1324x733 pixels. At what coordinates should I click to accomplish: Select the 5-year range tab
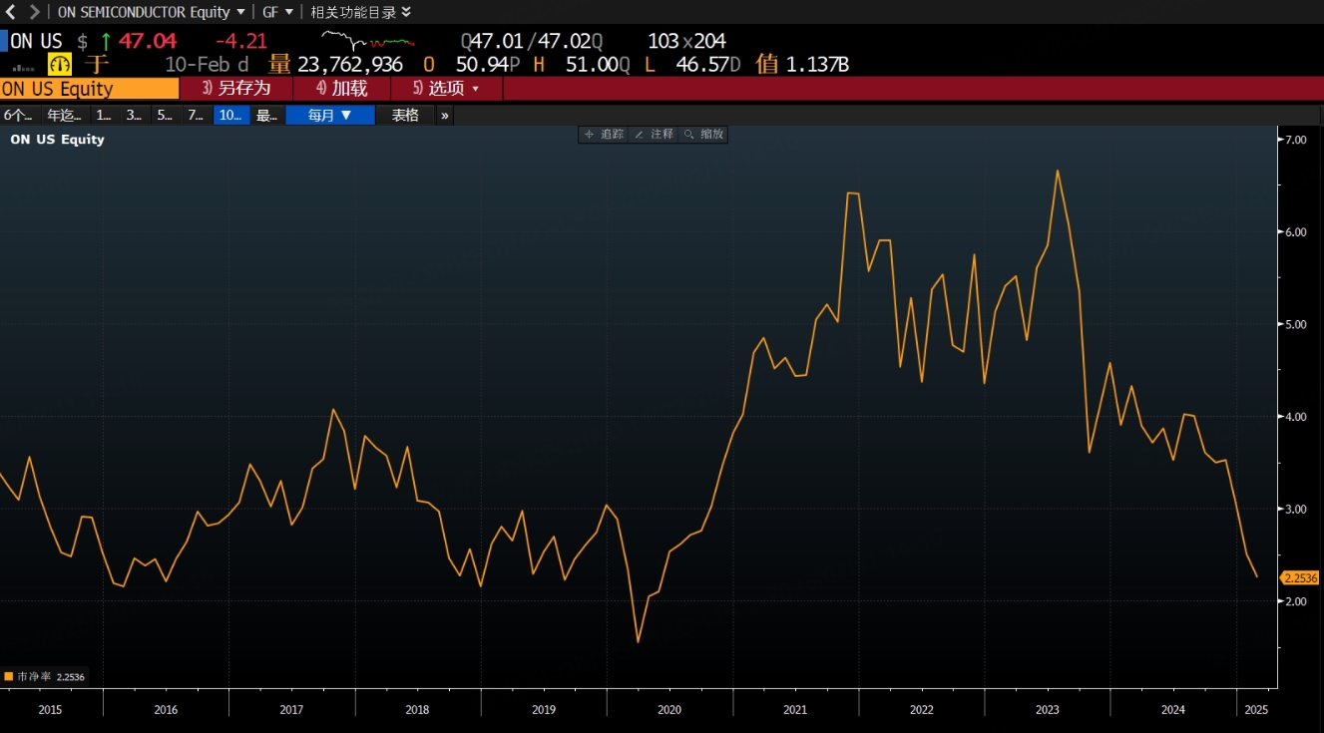point(165,115)
